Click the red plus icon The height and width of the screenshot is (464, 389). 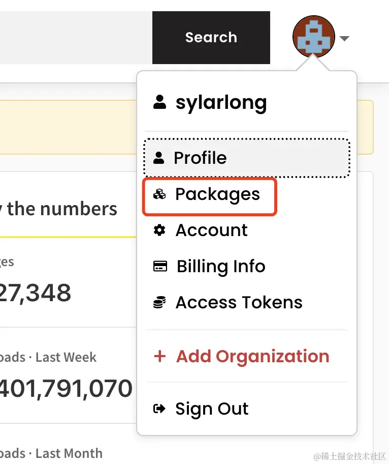click(x=160, y=356)
